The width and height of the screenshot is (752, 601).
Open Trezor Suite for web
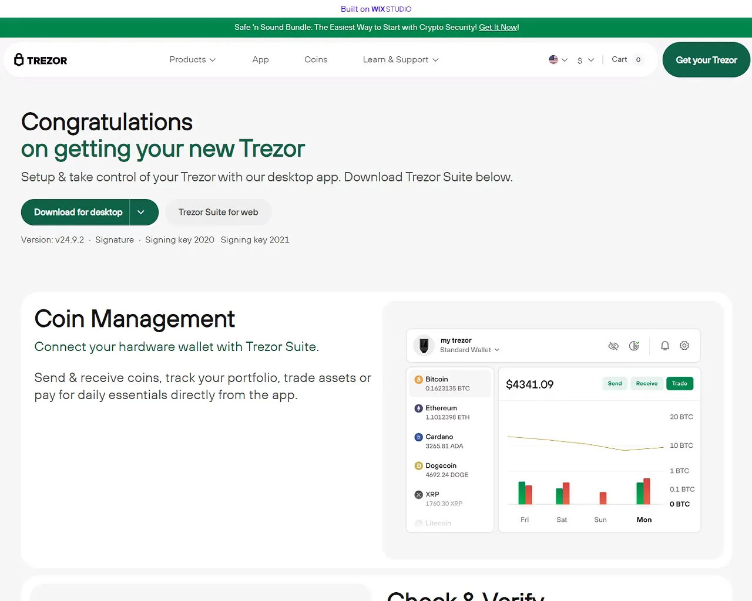click(218, 212)
